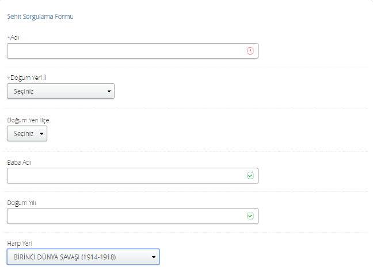Image resolution: width=373 pixels, height=274 pixels.
Task: Click the Doğum Yeri İlçe label
Action: click(28, 120)
